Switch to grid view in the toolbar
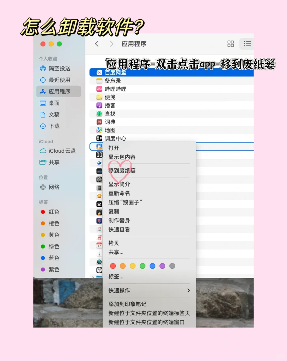287x361 pixels. (230, 44)
